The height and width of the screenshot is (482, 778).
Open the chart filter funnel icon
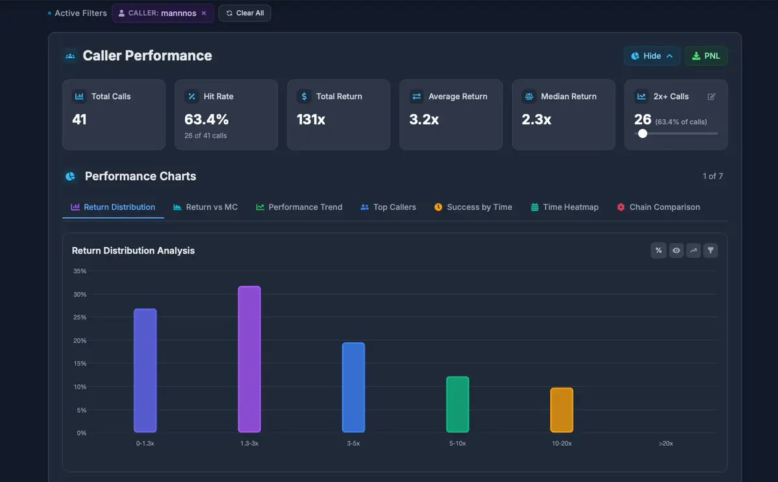pyautogui.click(x=711, y=251)
